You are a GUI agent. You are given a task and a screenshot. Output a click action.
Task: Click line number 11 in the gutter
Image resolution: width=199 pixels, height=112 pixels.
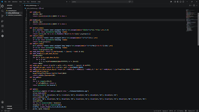26,20
